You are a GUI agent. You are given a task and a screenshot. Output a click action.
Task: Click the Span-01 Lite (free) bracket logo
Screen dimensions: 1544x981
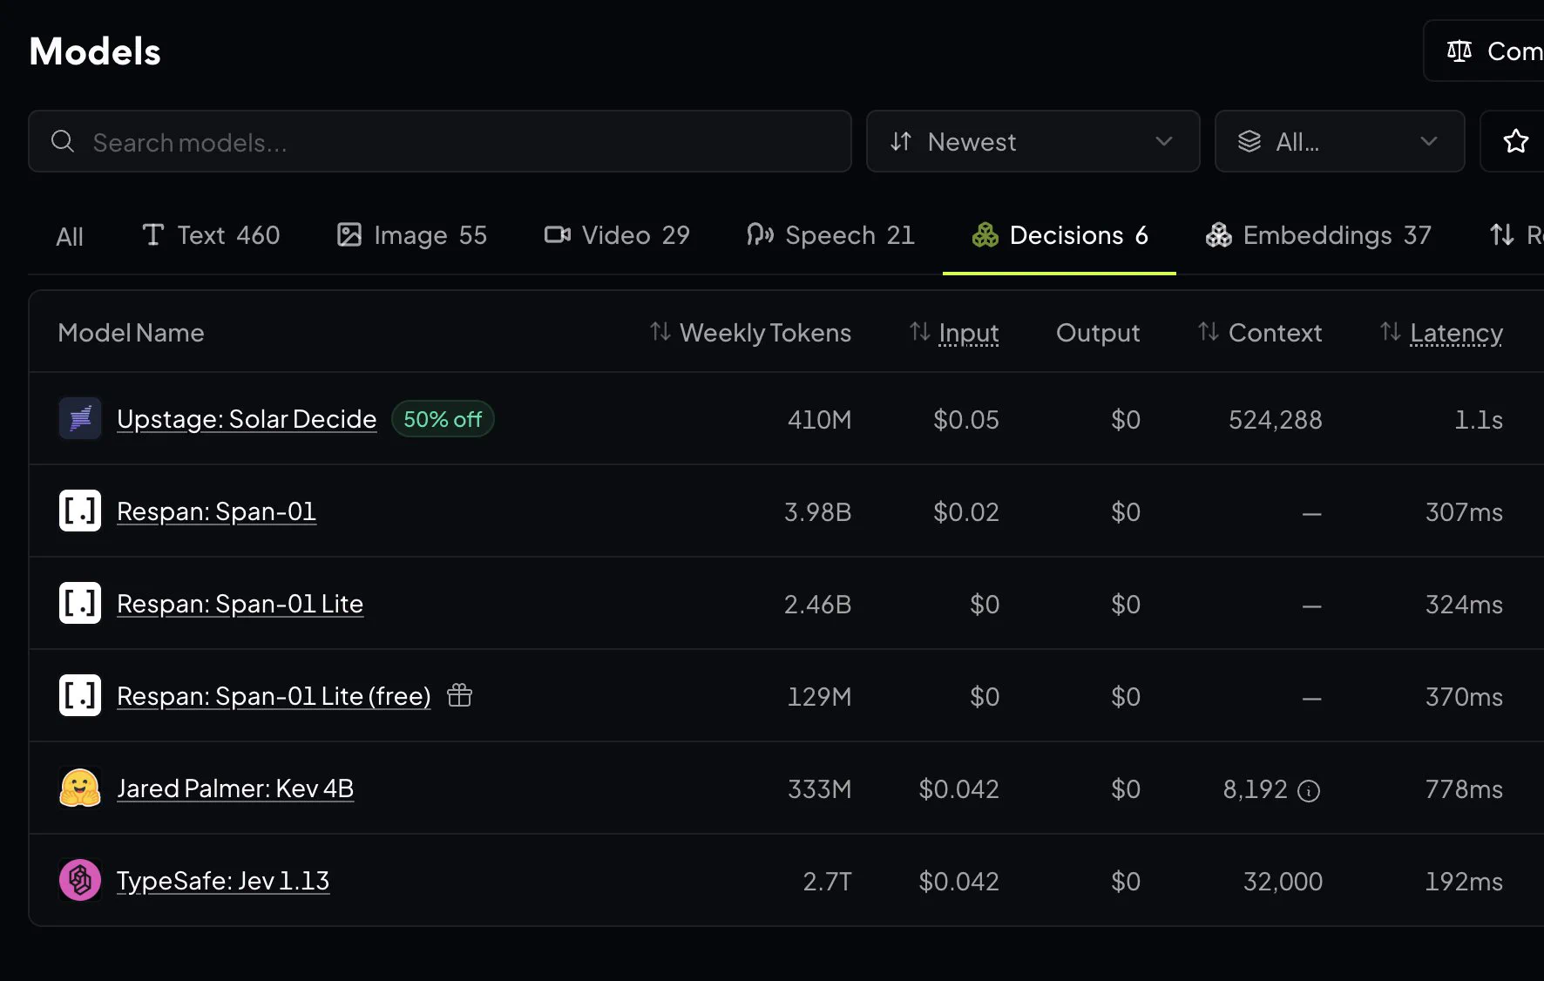pyautogui.click(x=80, y=696)
